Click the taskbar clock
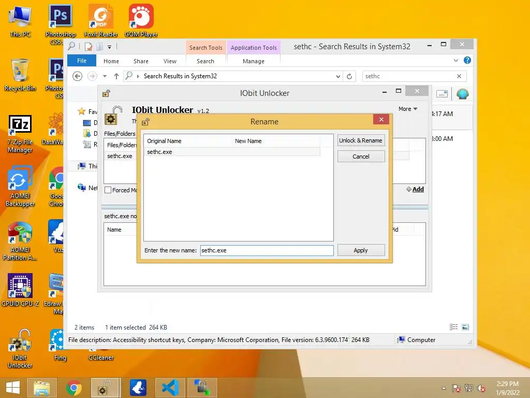This screenshot has height=398, width=530. (507, 388)
